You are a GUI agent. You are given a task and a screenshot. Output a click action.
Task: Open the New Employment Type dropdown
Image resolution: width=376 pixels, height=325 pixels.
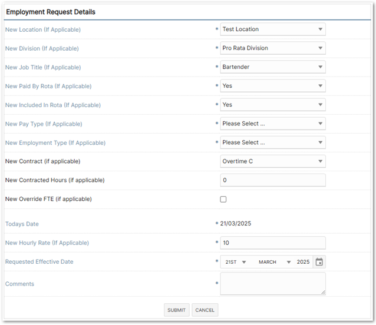(x=273, y=142)
